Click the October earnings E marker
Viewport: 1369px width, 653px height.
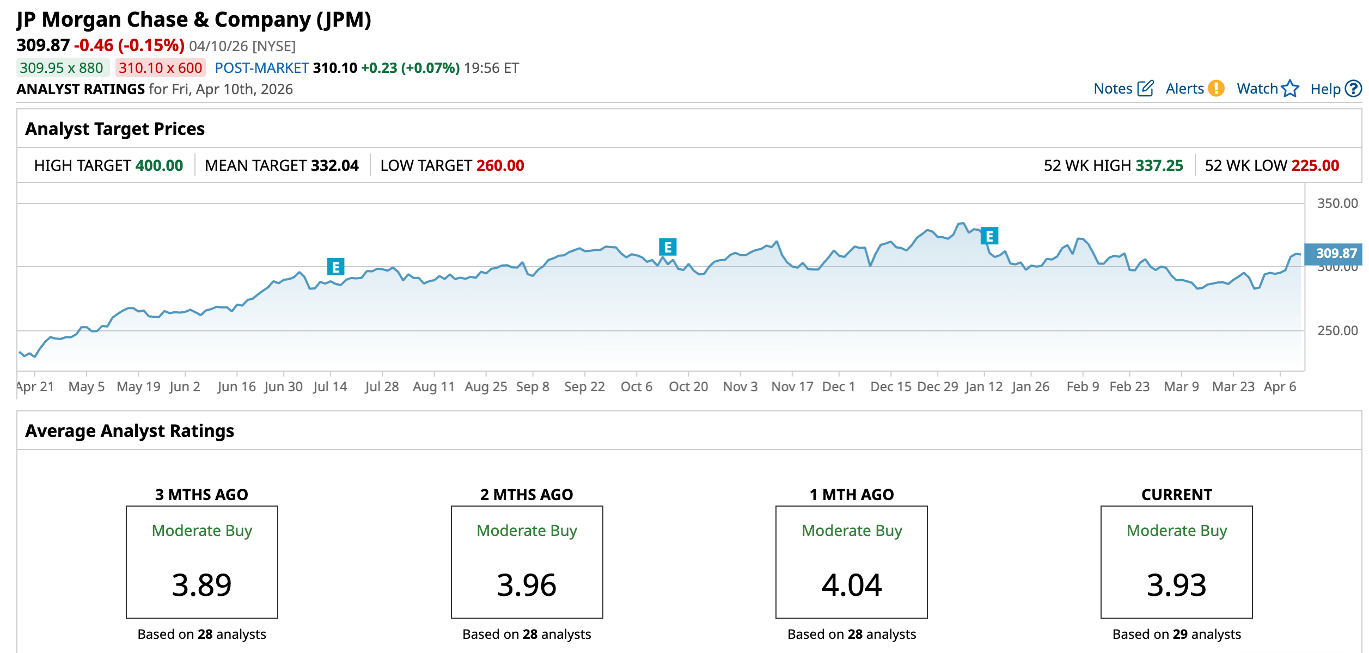(668, 247)
